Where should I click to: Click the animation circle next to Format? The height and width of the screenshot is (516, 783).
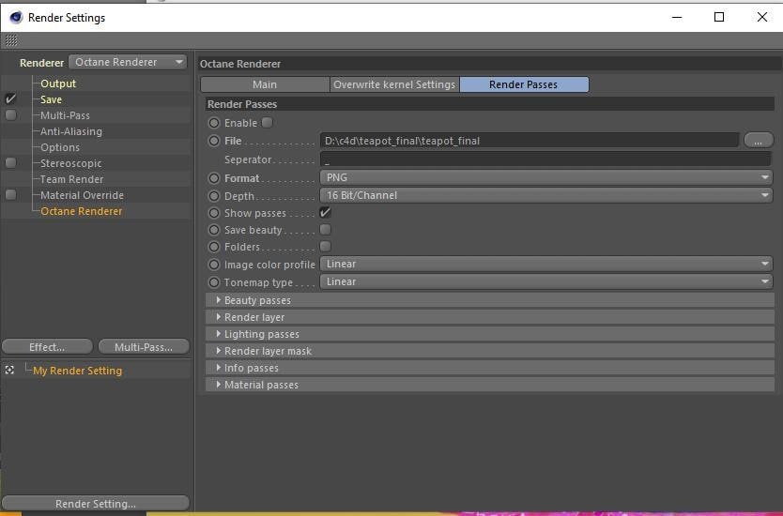pos(214,178)
